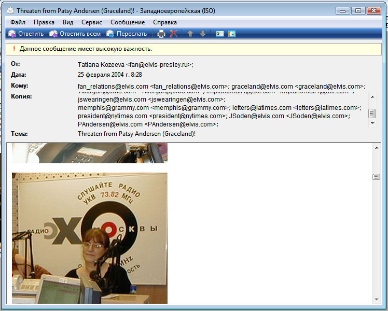The width and height of the screenshot is (388, 311).
Task: Click sender Tatiana Kozeeva in the От field
Action: pyautogui.click(x=135, y=65)
